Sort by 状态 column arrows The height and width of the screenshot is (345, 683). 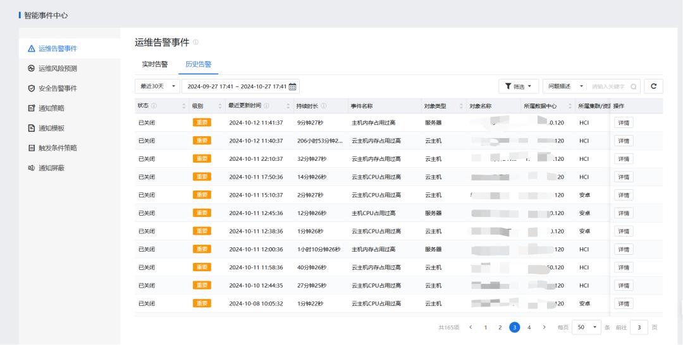click(184, 106)
